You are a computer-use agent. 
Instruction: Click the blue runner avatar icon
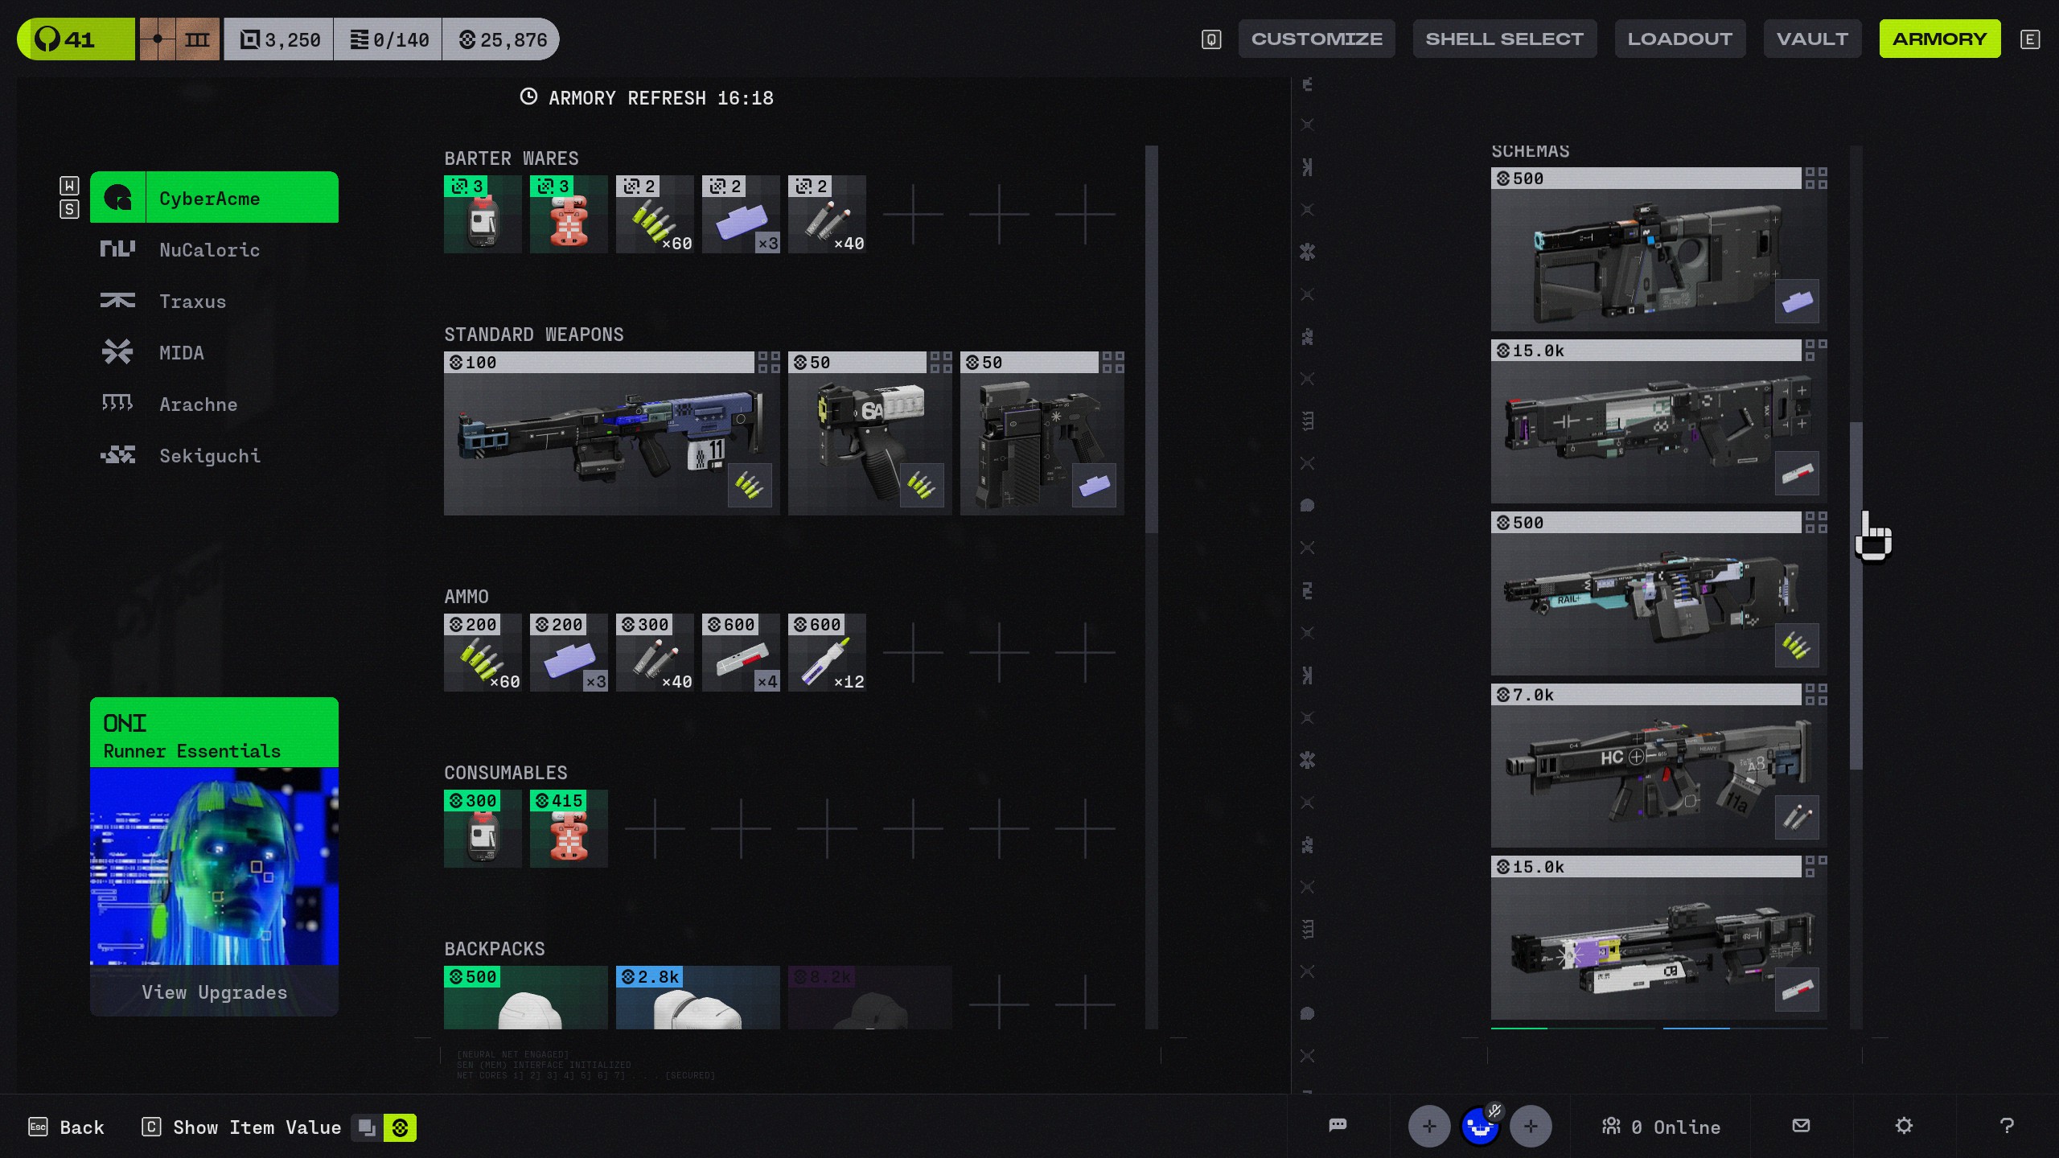1479,1126
